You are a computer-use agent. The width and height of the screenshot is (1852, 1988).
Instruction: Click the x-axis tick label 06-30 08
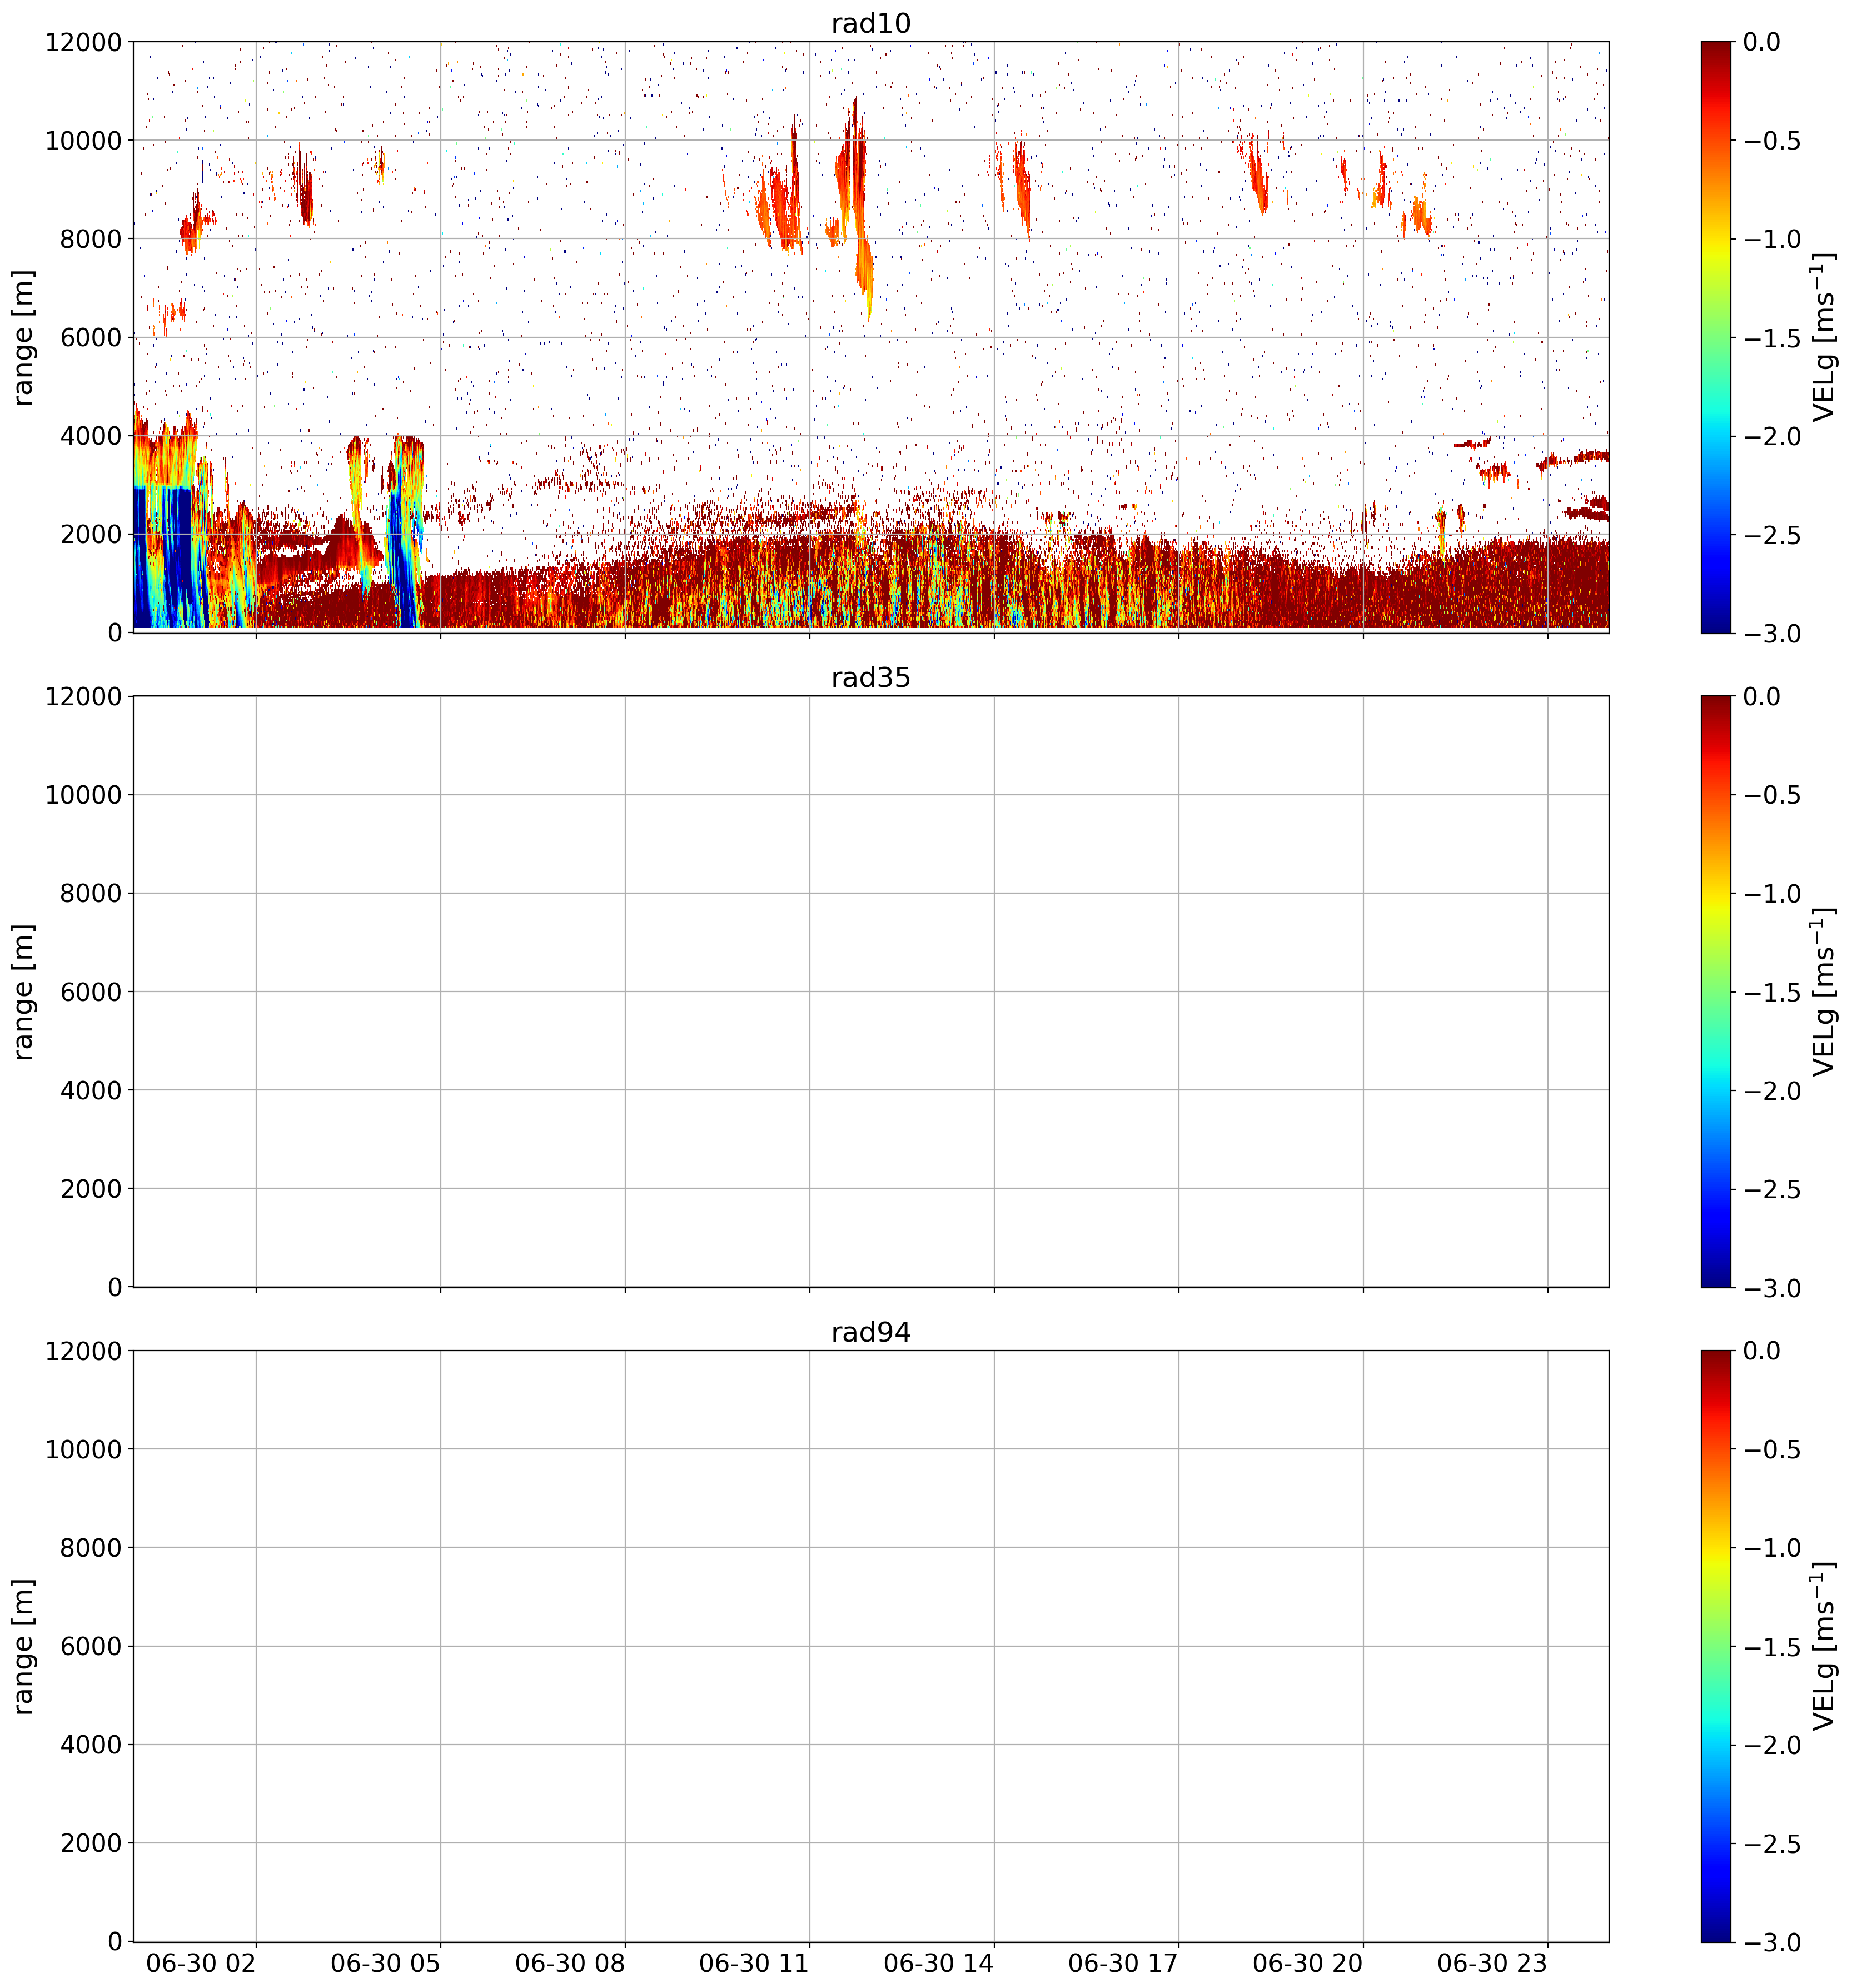coord(570,1963)
